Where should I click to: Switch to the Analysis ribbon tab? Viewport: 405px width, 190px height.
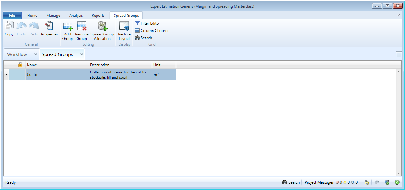(76, 16)
